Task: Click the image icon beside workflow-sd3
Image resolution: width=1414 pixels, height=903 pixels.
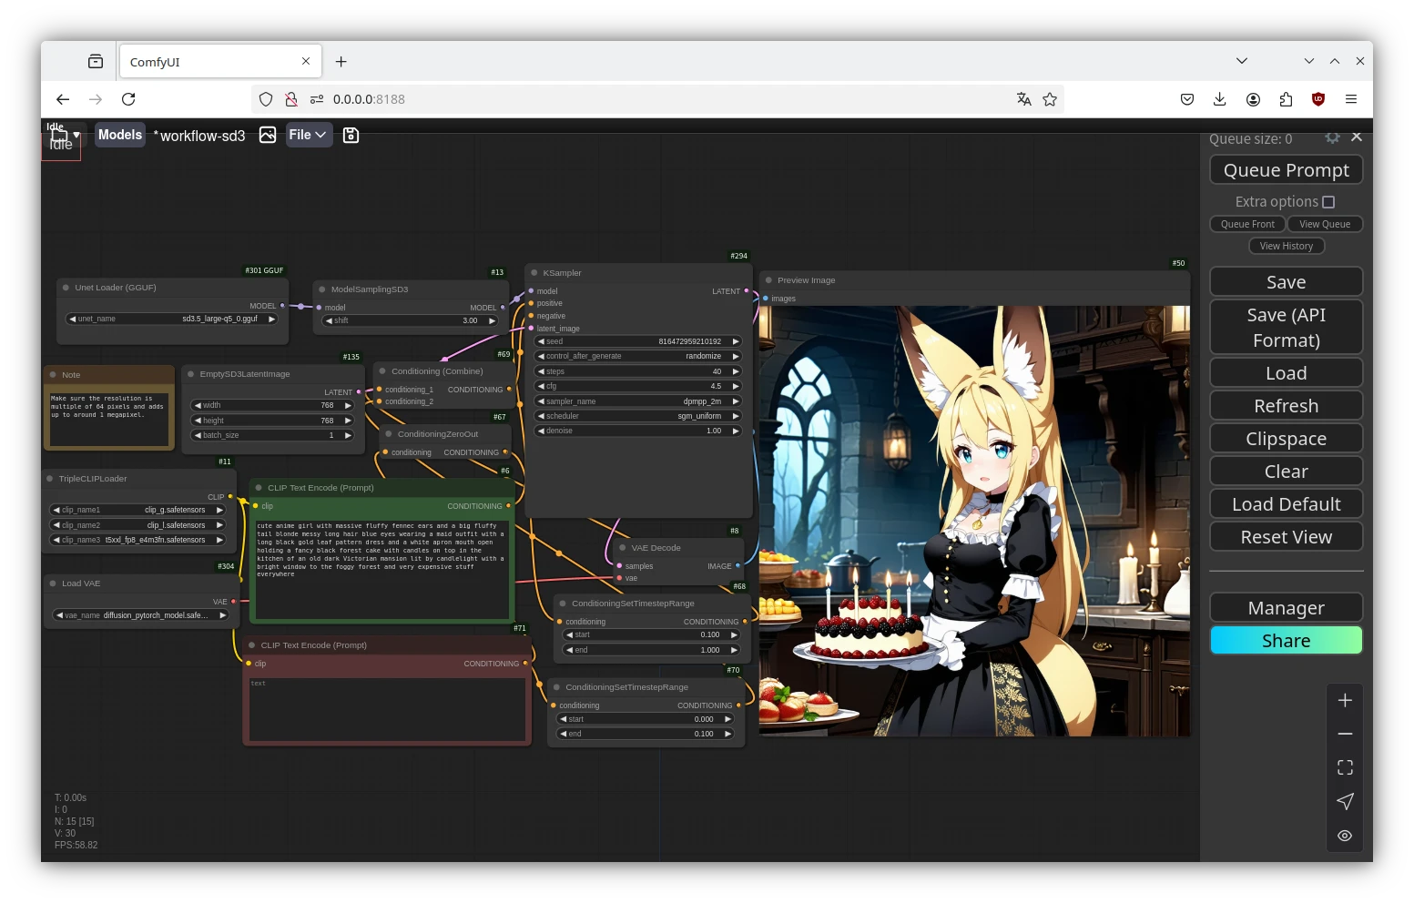Action: [x=268, y=135]
